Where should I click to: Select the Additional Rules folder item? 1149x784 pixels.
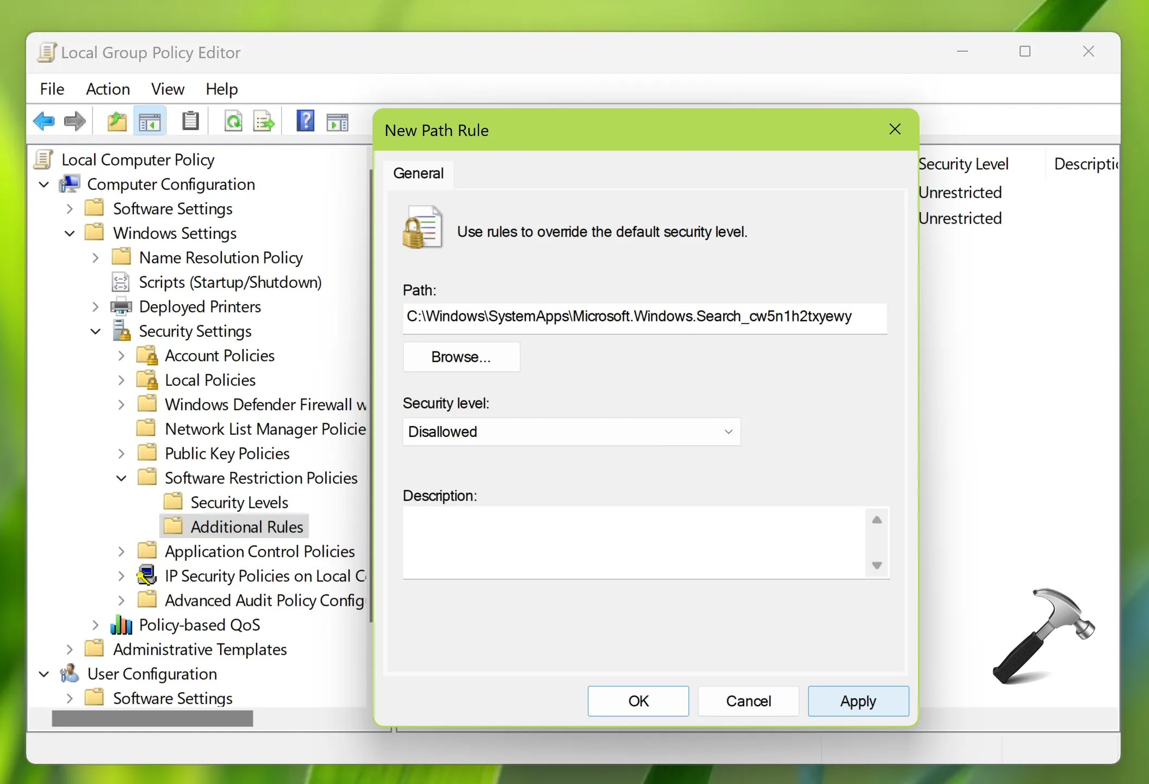pos(247,526)
